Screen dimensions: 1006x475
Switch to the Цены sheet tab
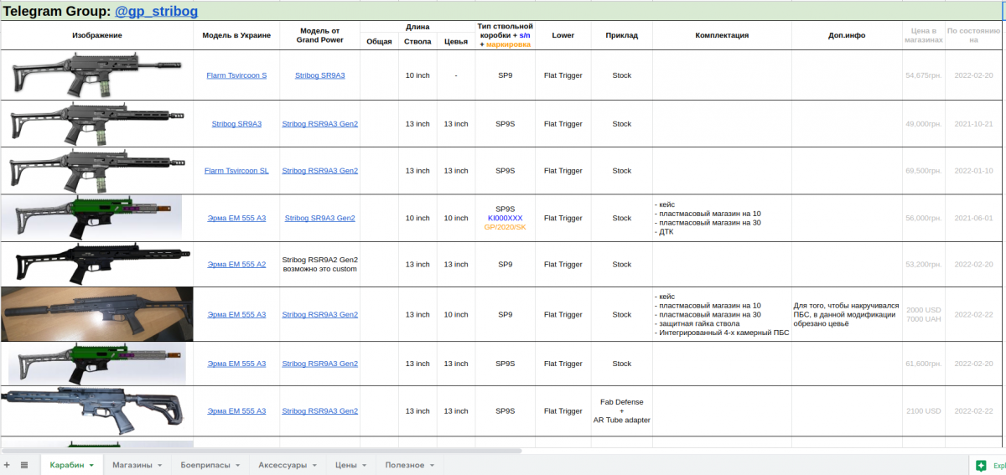coord(345,465)
